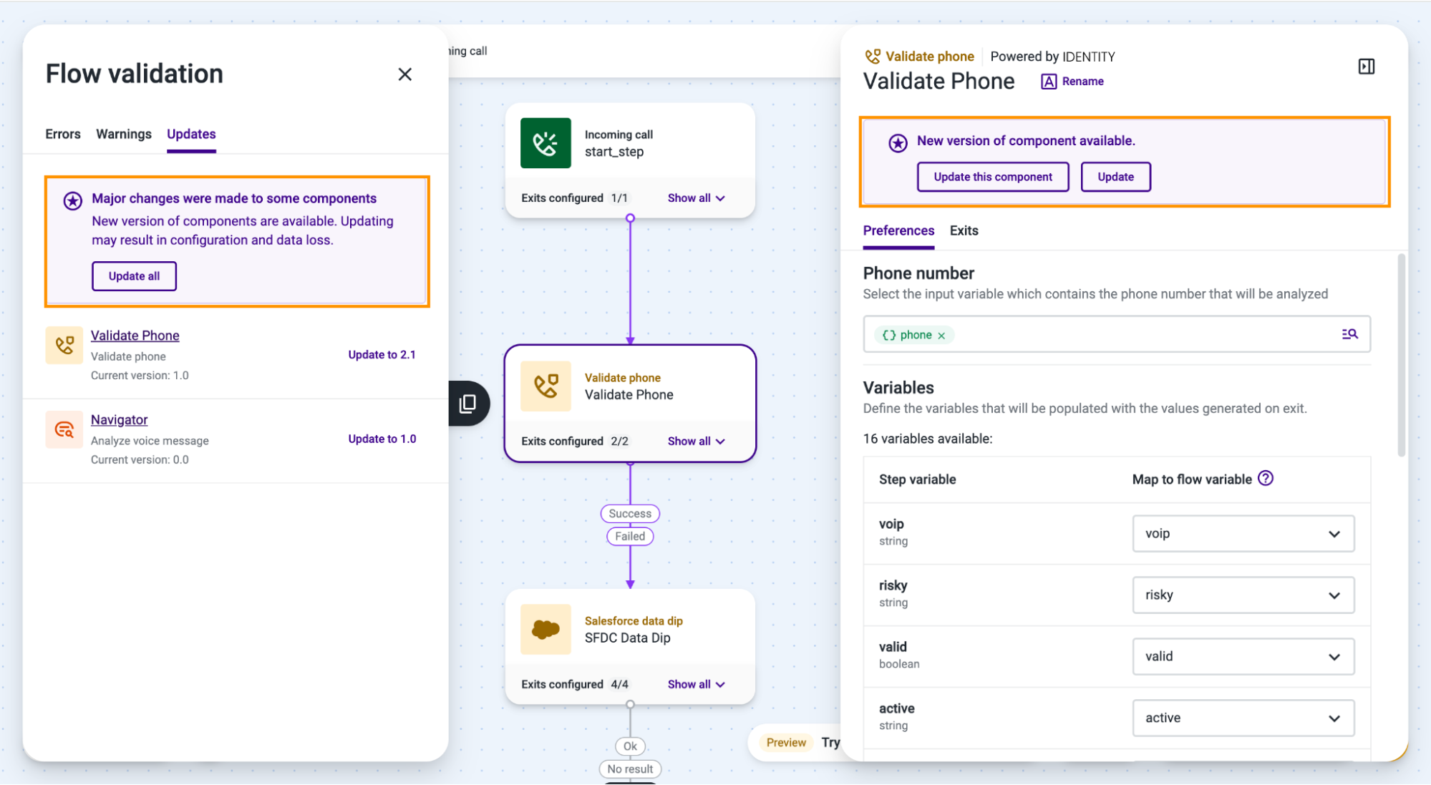The height and width of the screenshot is (785, 1431).
Task: Click the Phone number input field
Action: [x=1117, y=334]
